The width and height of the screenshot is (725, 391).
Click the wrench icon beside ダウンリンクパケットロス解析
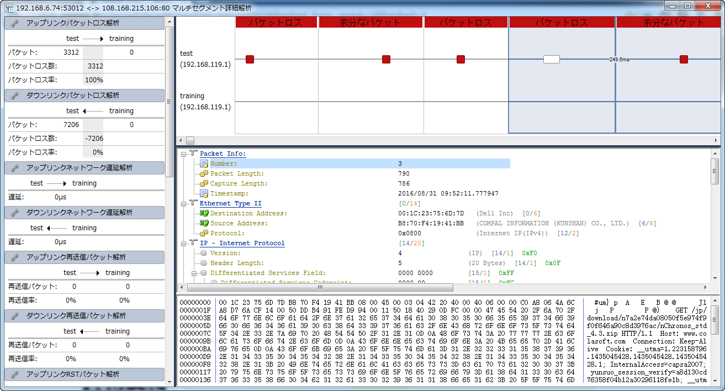click(x=15, y=96)
